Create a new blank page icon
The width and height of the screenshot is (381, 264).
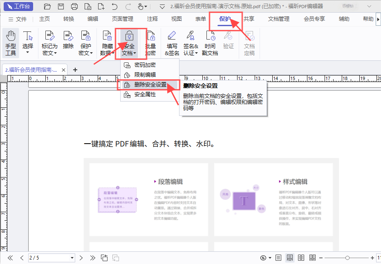[101, 7]
